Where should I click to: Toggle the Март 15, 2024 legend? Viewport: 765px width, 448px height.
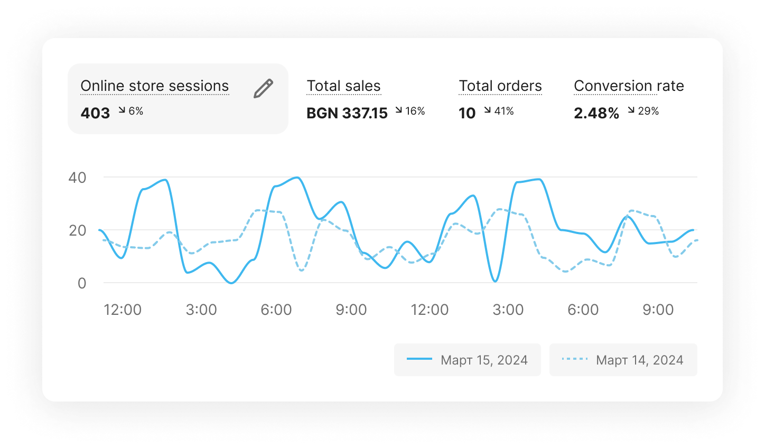pos(468,360)
